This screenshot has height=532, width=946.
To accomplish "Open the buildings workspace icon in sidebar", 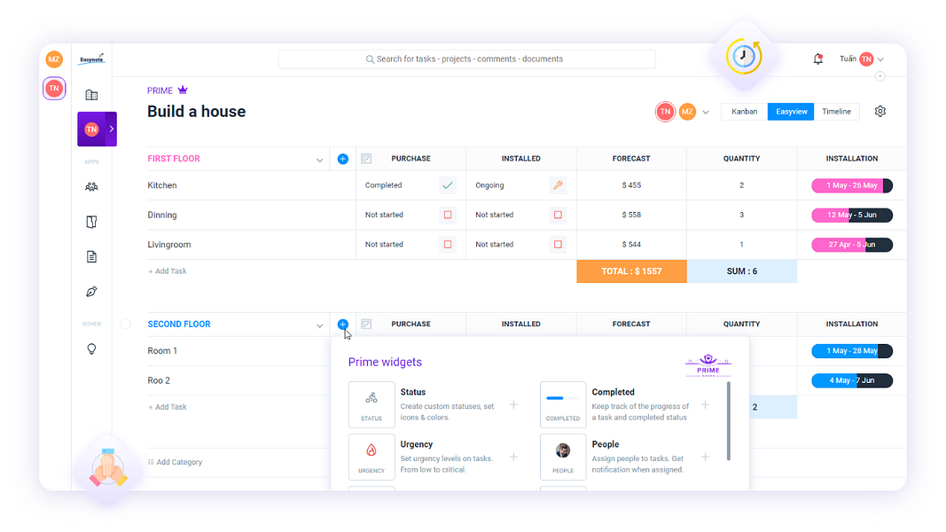I will (91, 95).
